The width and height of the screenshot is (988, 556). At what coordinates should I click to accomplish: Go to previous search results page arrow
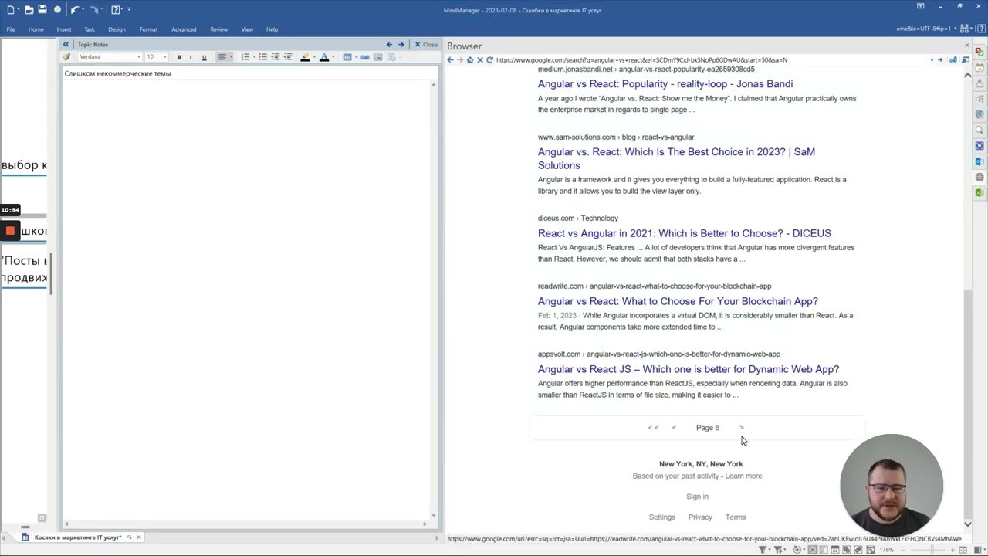pyautogui.click(x=674, y=428)
